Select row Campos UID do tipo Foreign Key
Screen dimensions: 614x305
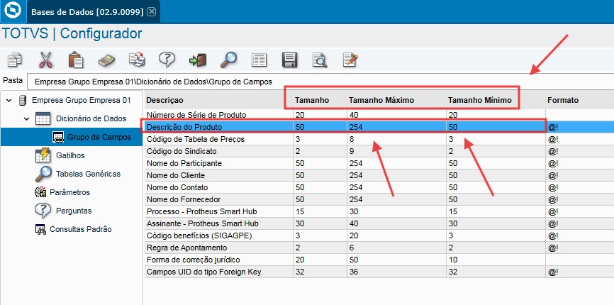click(x=379, y=272)
